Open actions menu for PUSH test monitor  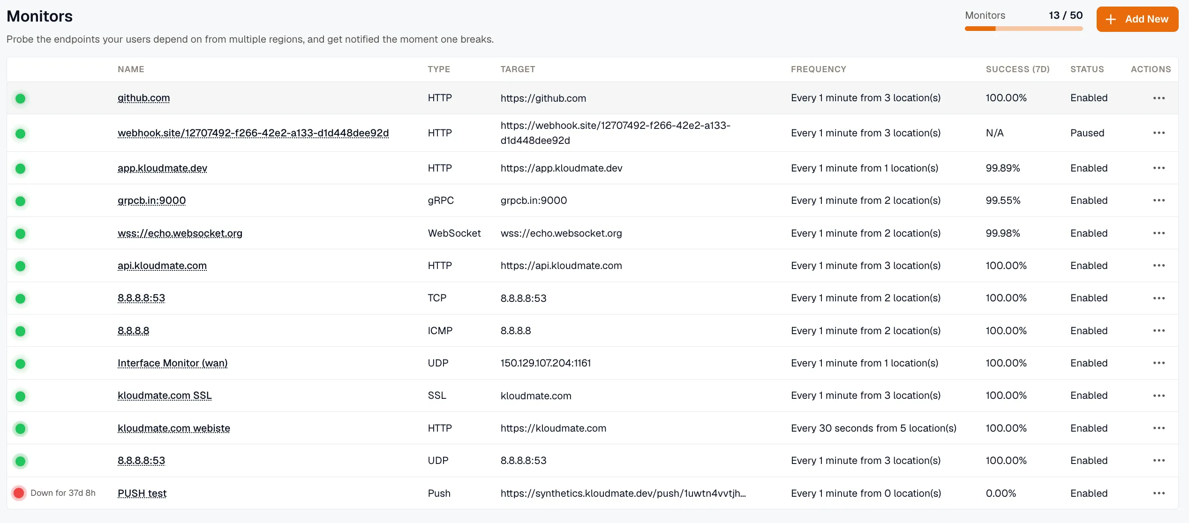(1159, 493)
